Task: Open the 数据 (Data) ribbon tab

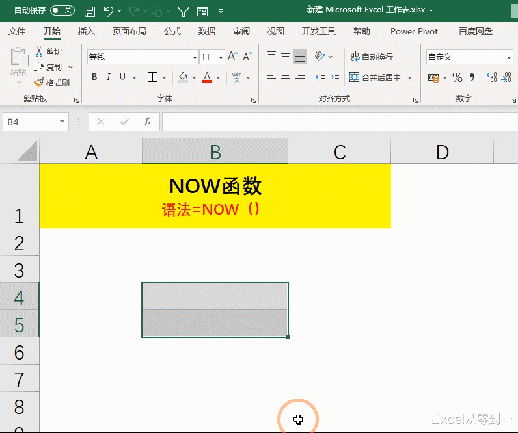Action: 207,31
